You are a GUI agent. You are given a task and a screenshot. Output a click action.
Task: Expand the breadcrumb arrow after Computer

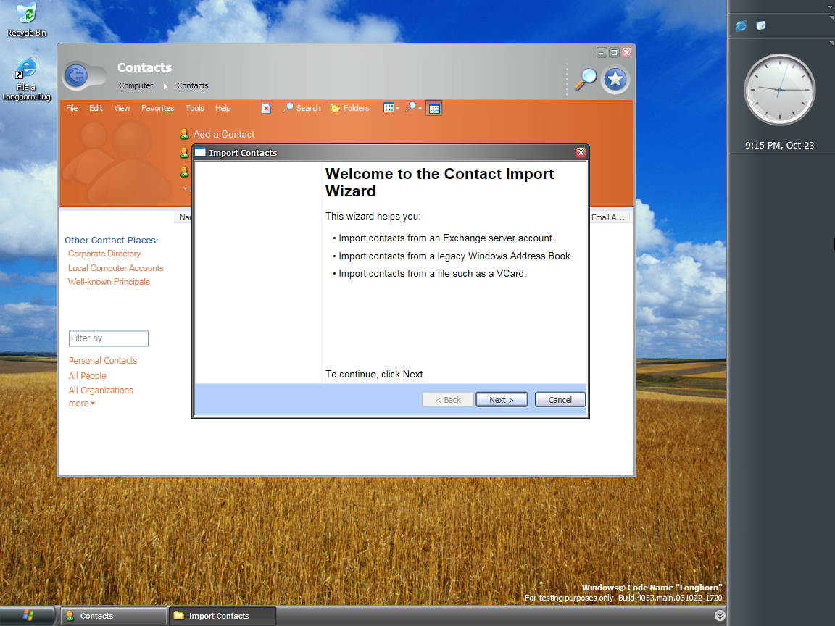pyautogui.click(x=165, y=86)
